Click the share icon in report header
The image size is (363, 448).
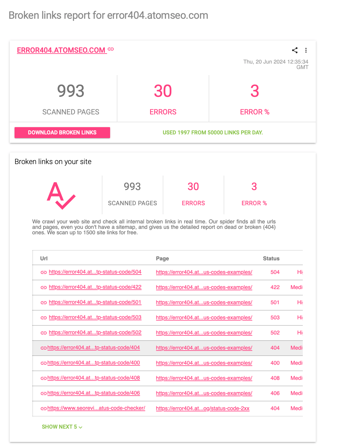295,50
